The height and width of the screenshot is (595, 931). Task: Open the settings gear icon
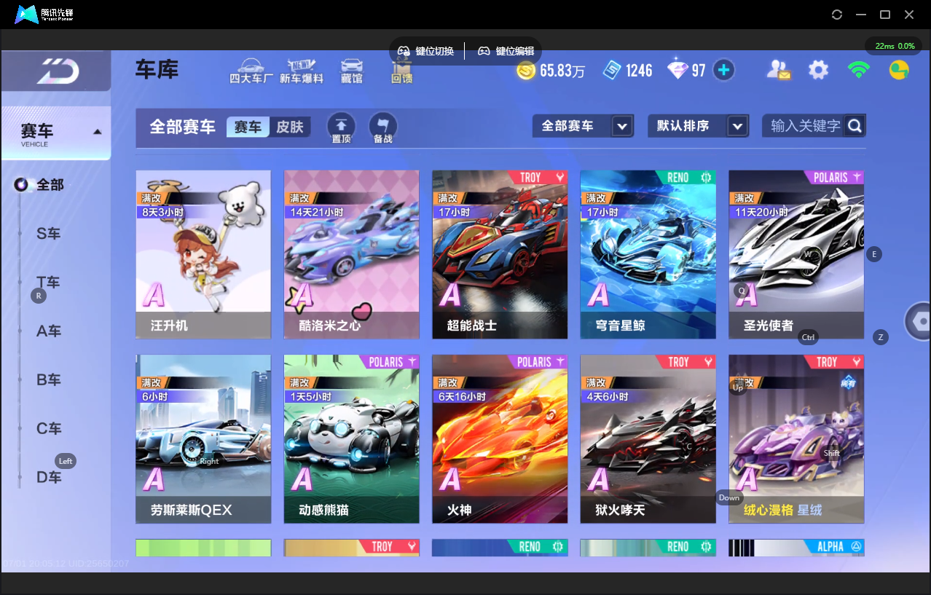coord(818,70)
